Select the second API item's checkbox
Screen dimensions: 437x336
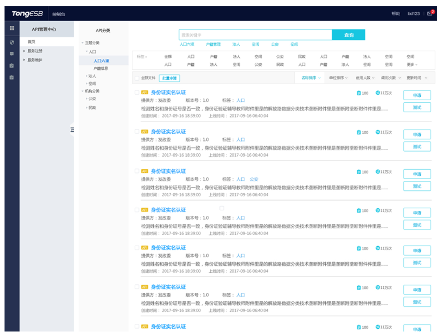[137, 131]
